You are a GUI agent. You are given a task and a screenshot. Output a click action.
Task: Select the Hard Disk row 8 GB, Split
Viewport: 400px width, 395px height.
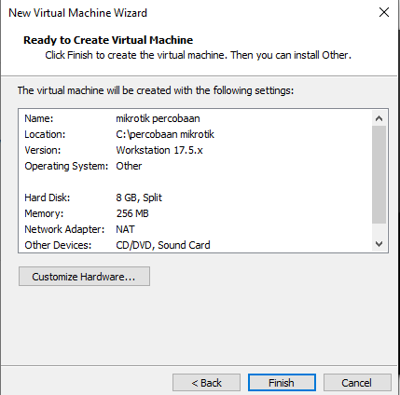click(195, 197)
